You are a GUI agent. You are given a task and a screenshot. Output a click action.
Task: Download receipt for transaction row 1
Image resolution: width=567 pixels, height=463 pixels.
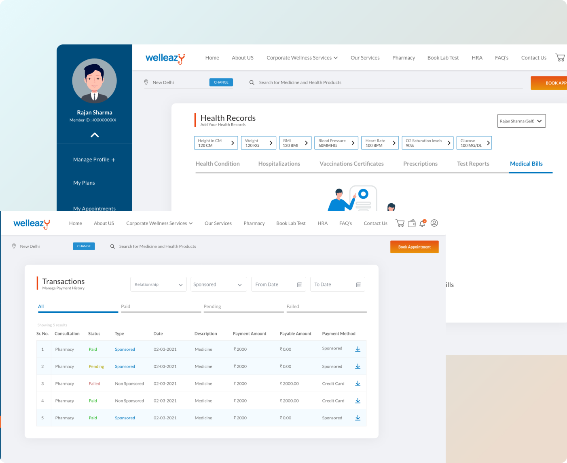tap(358, 349)
